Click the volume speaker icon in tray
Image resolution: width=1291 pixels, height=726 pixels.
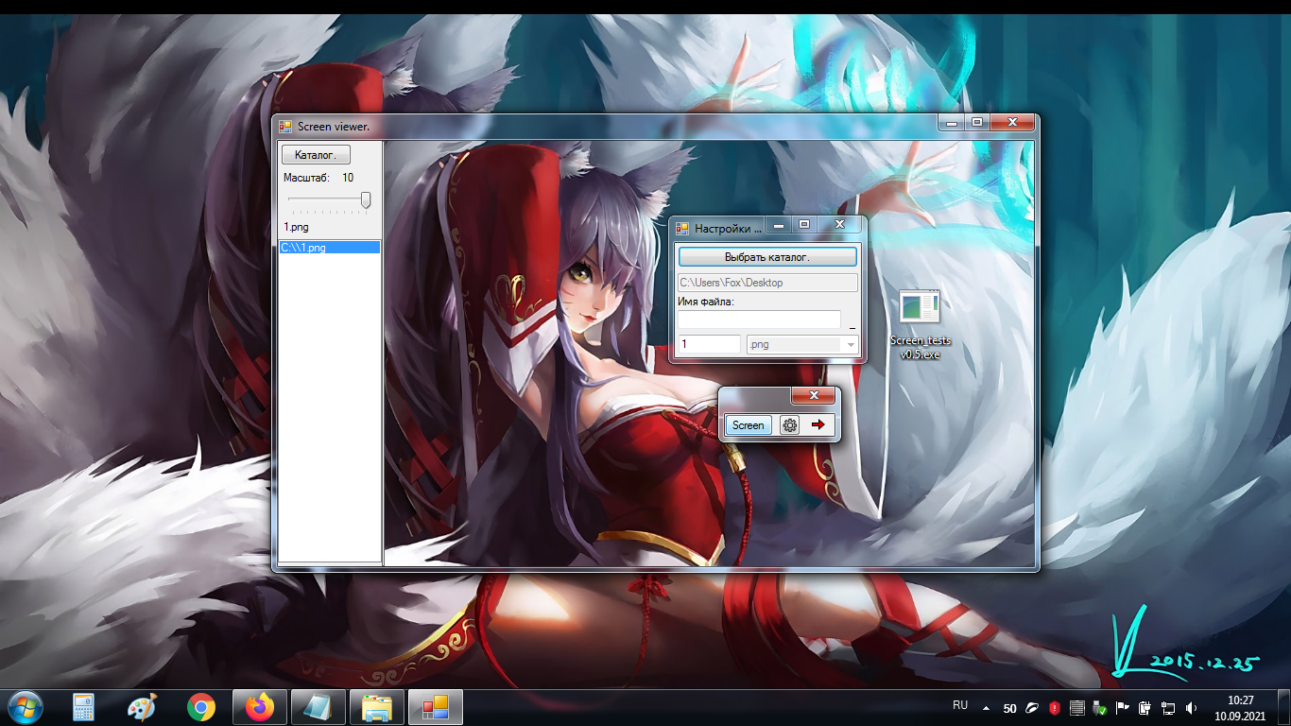tap(1191, 708)
